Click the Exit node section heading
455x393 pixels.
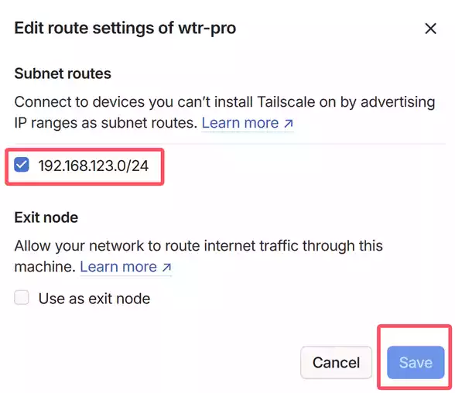point(46,217)
